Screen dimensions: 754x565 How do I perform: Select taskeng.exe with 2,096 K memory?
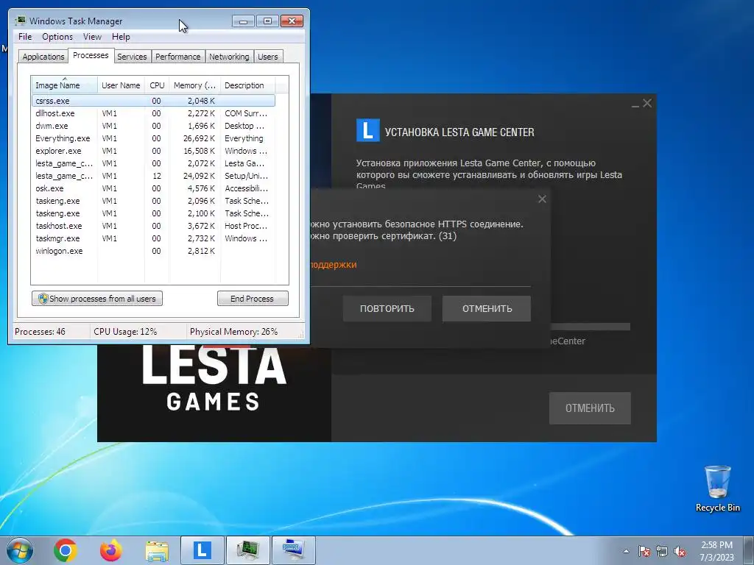(x=153, y=201)
